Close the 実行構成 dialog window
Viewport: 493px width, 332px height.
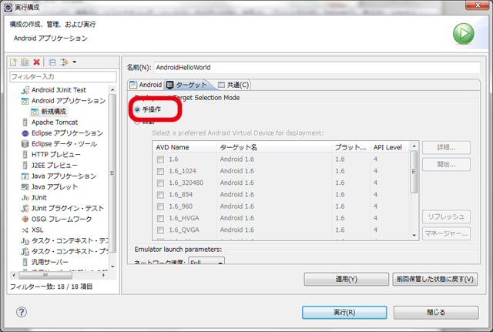(x=478, y=5)
